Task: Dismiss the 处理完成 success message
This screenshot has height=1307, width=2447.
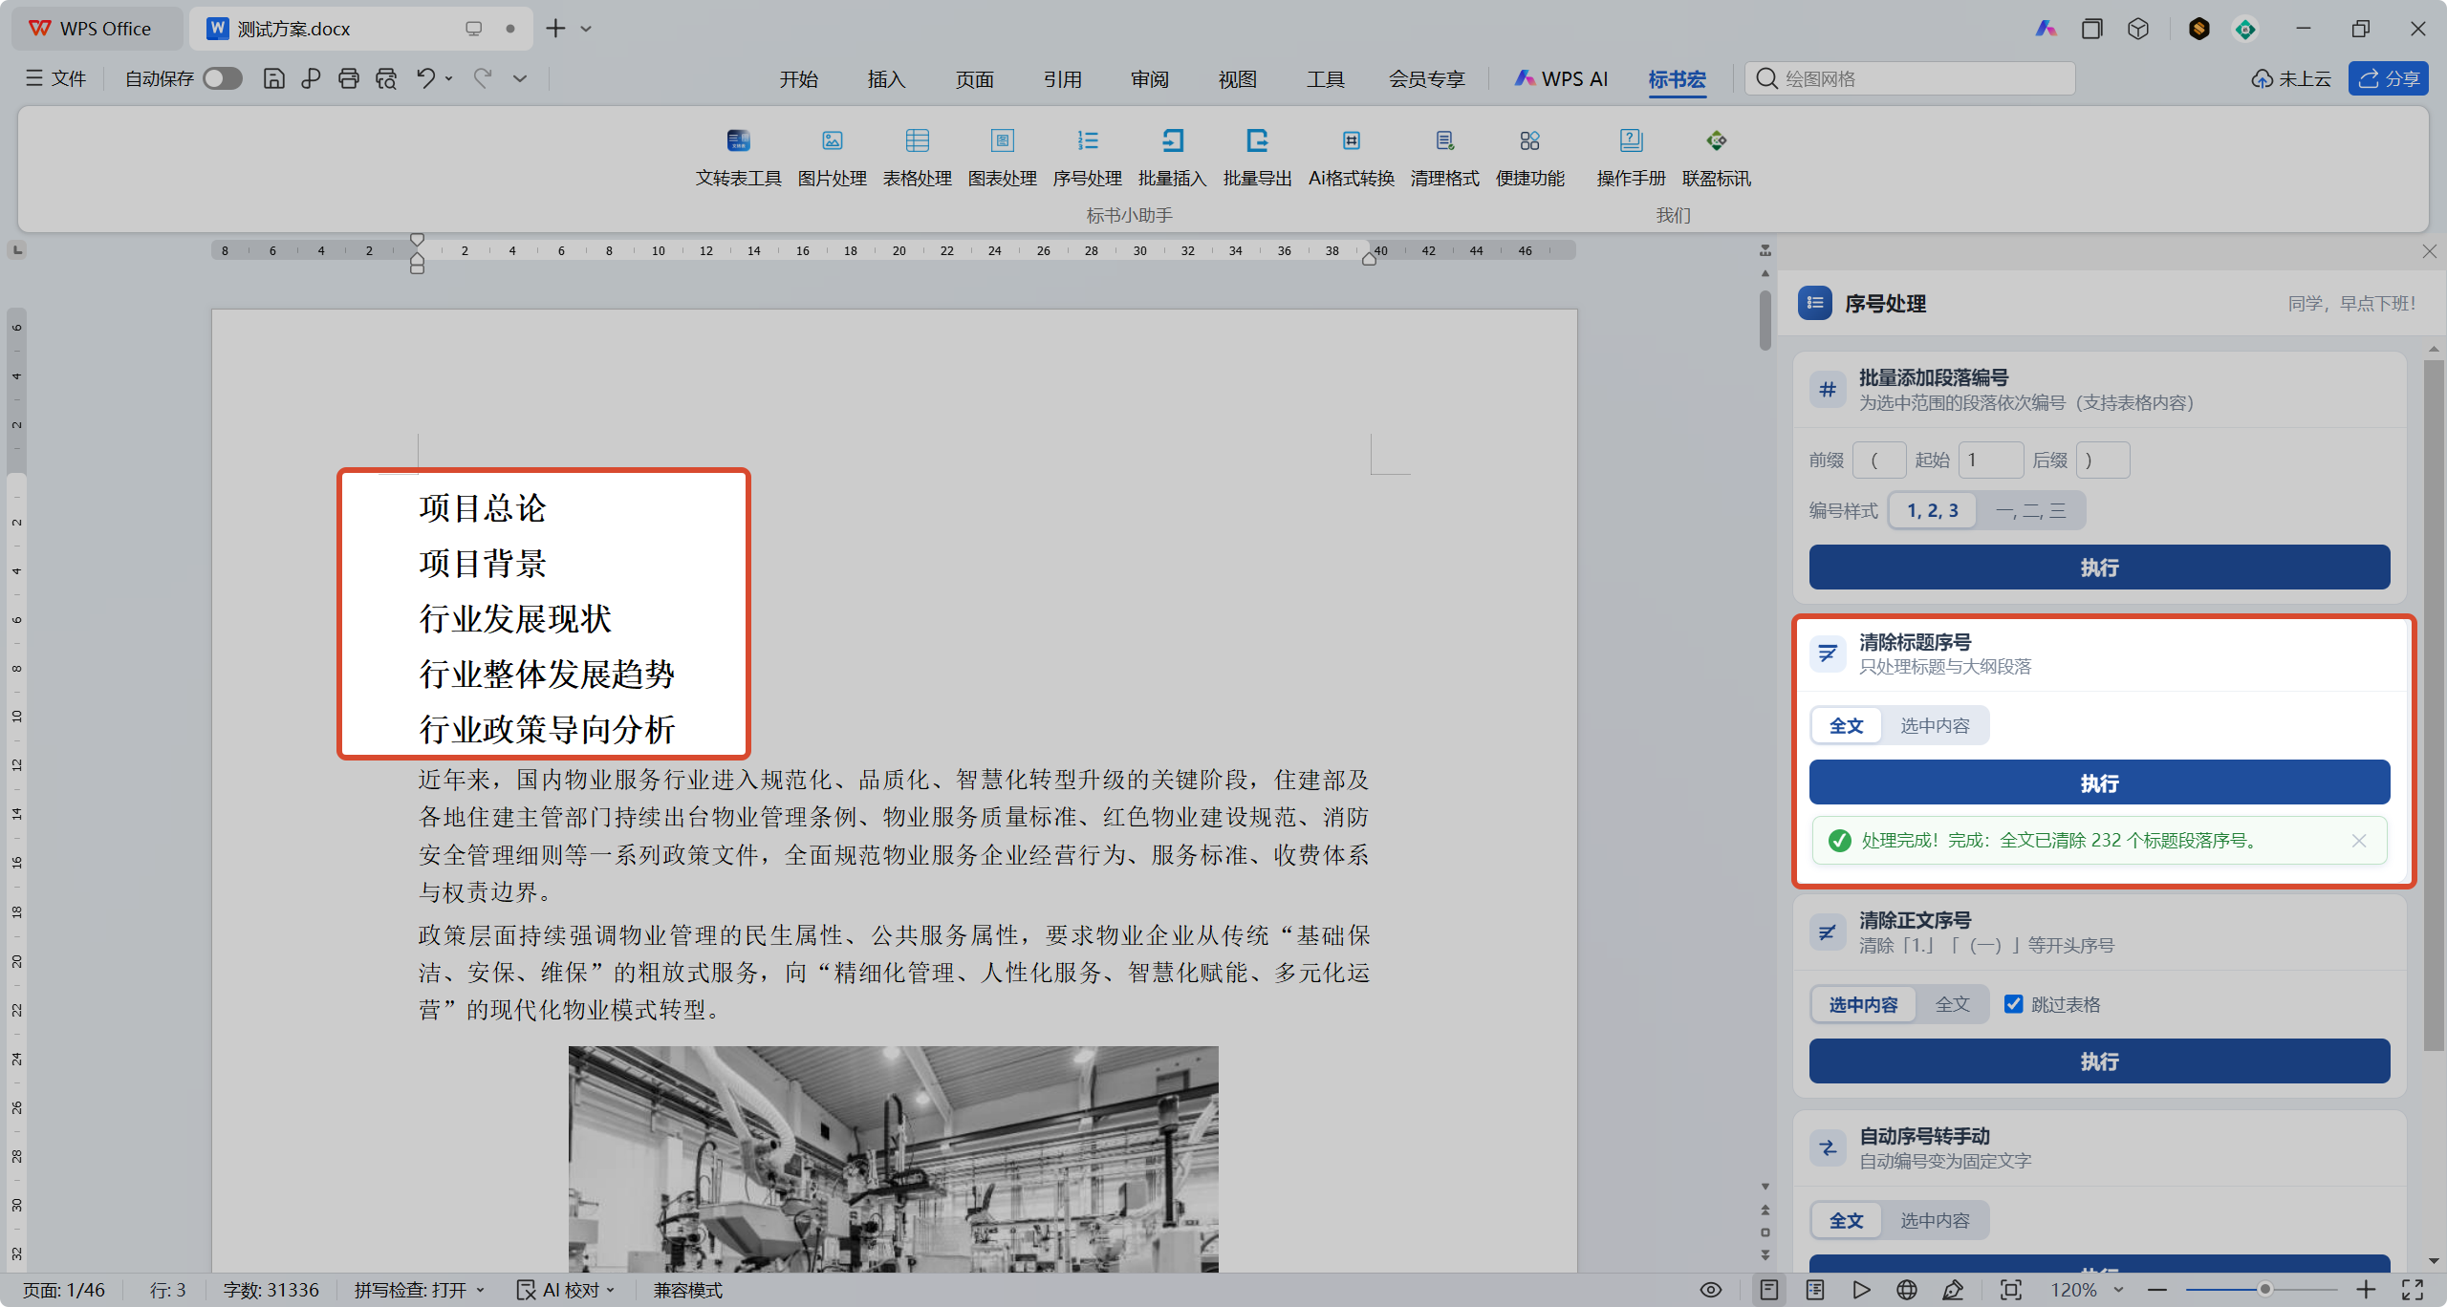Action: click(2359, 841)
